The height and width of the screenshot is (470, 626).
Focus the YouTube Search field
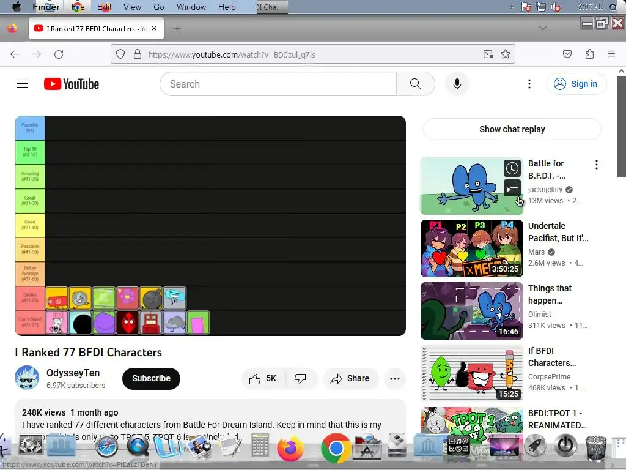coord(278,84)
